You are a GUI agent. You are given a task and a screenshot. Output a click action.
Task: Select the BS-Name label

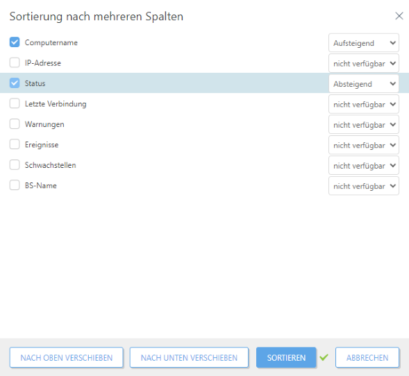click(x=41, y=185)
